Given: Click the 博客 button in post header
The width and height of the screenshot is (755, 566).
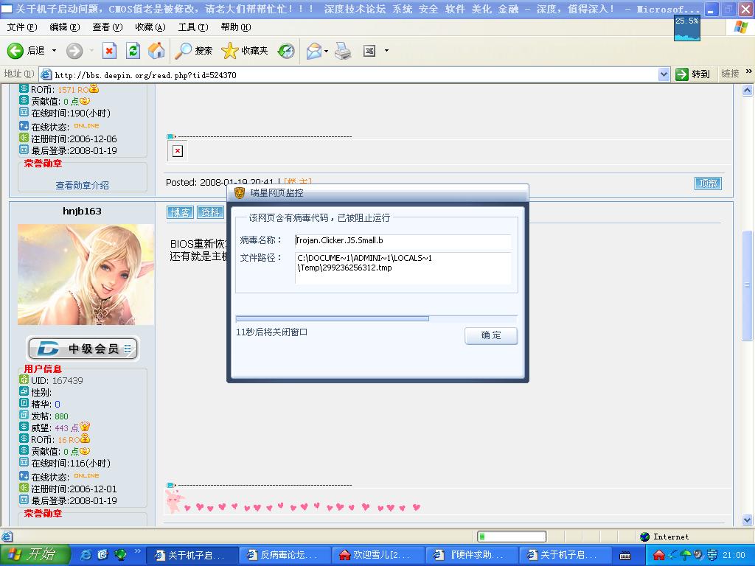Looking at the screenshot, I should click(x=180, y=212).
